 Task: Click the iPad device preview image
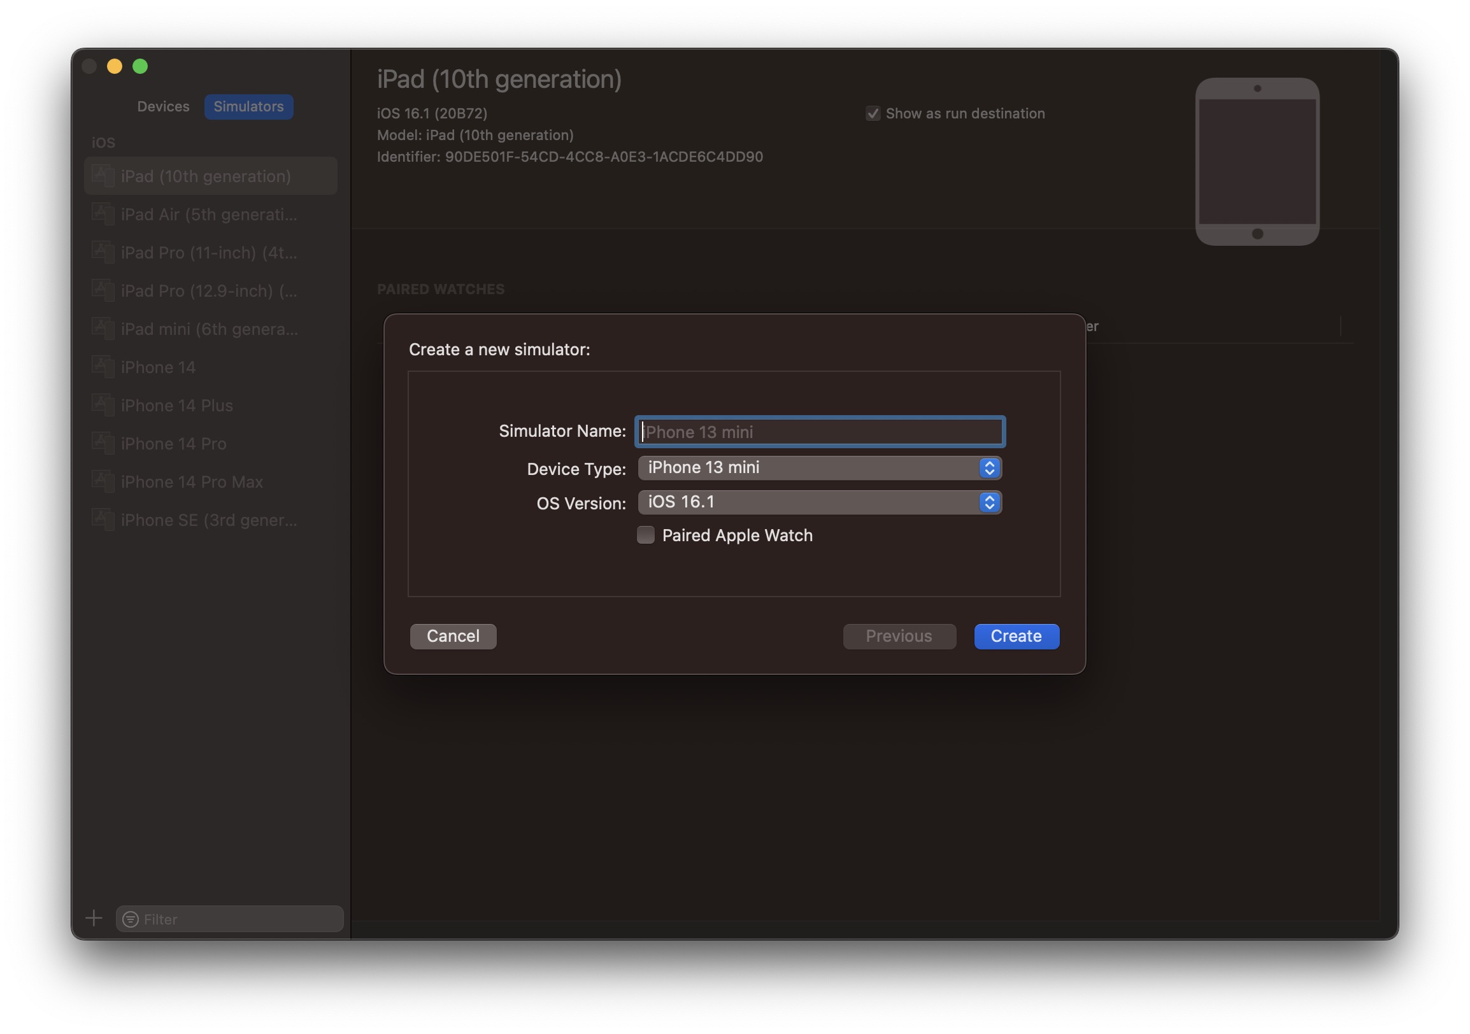pyautogui.click(x=1257, y=161)
